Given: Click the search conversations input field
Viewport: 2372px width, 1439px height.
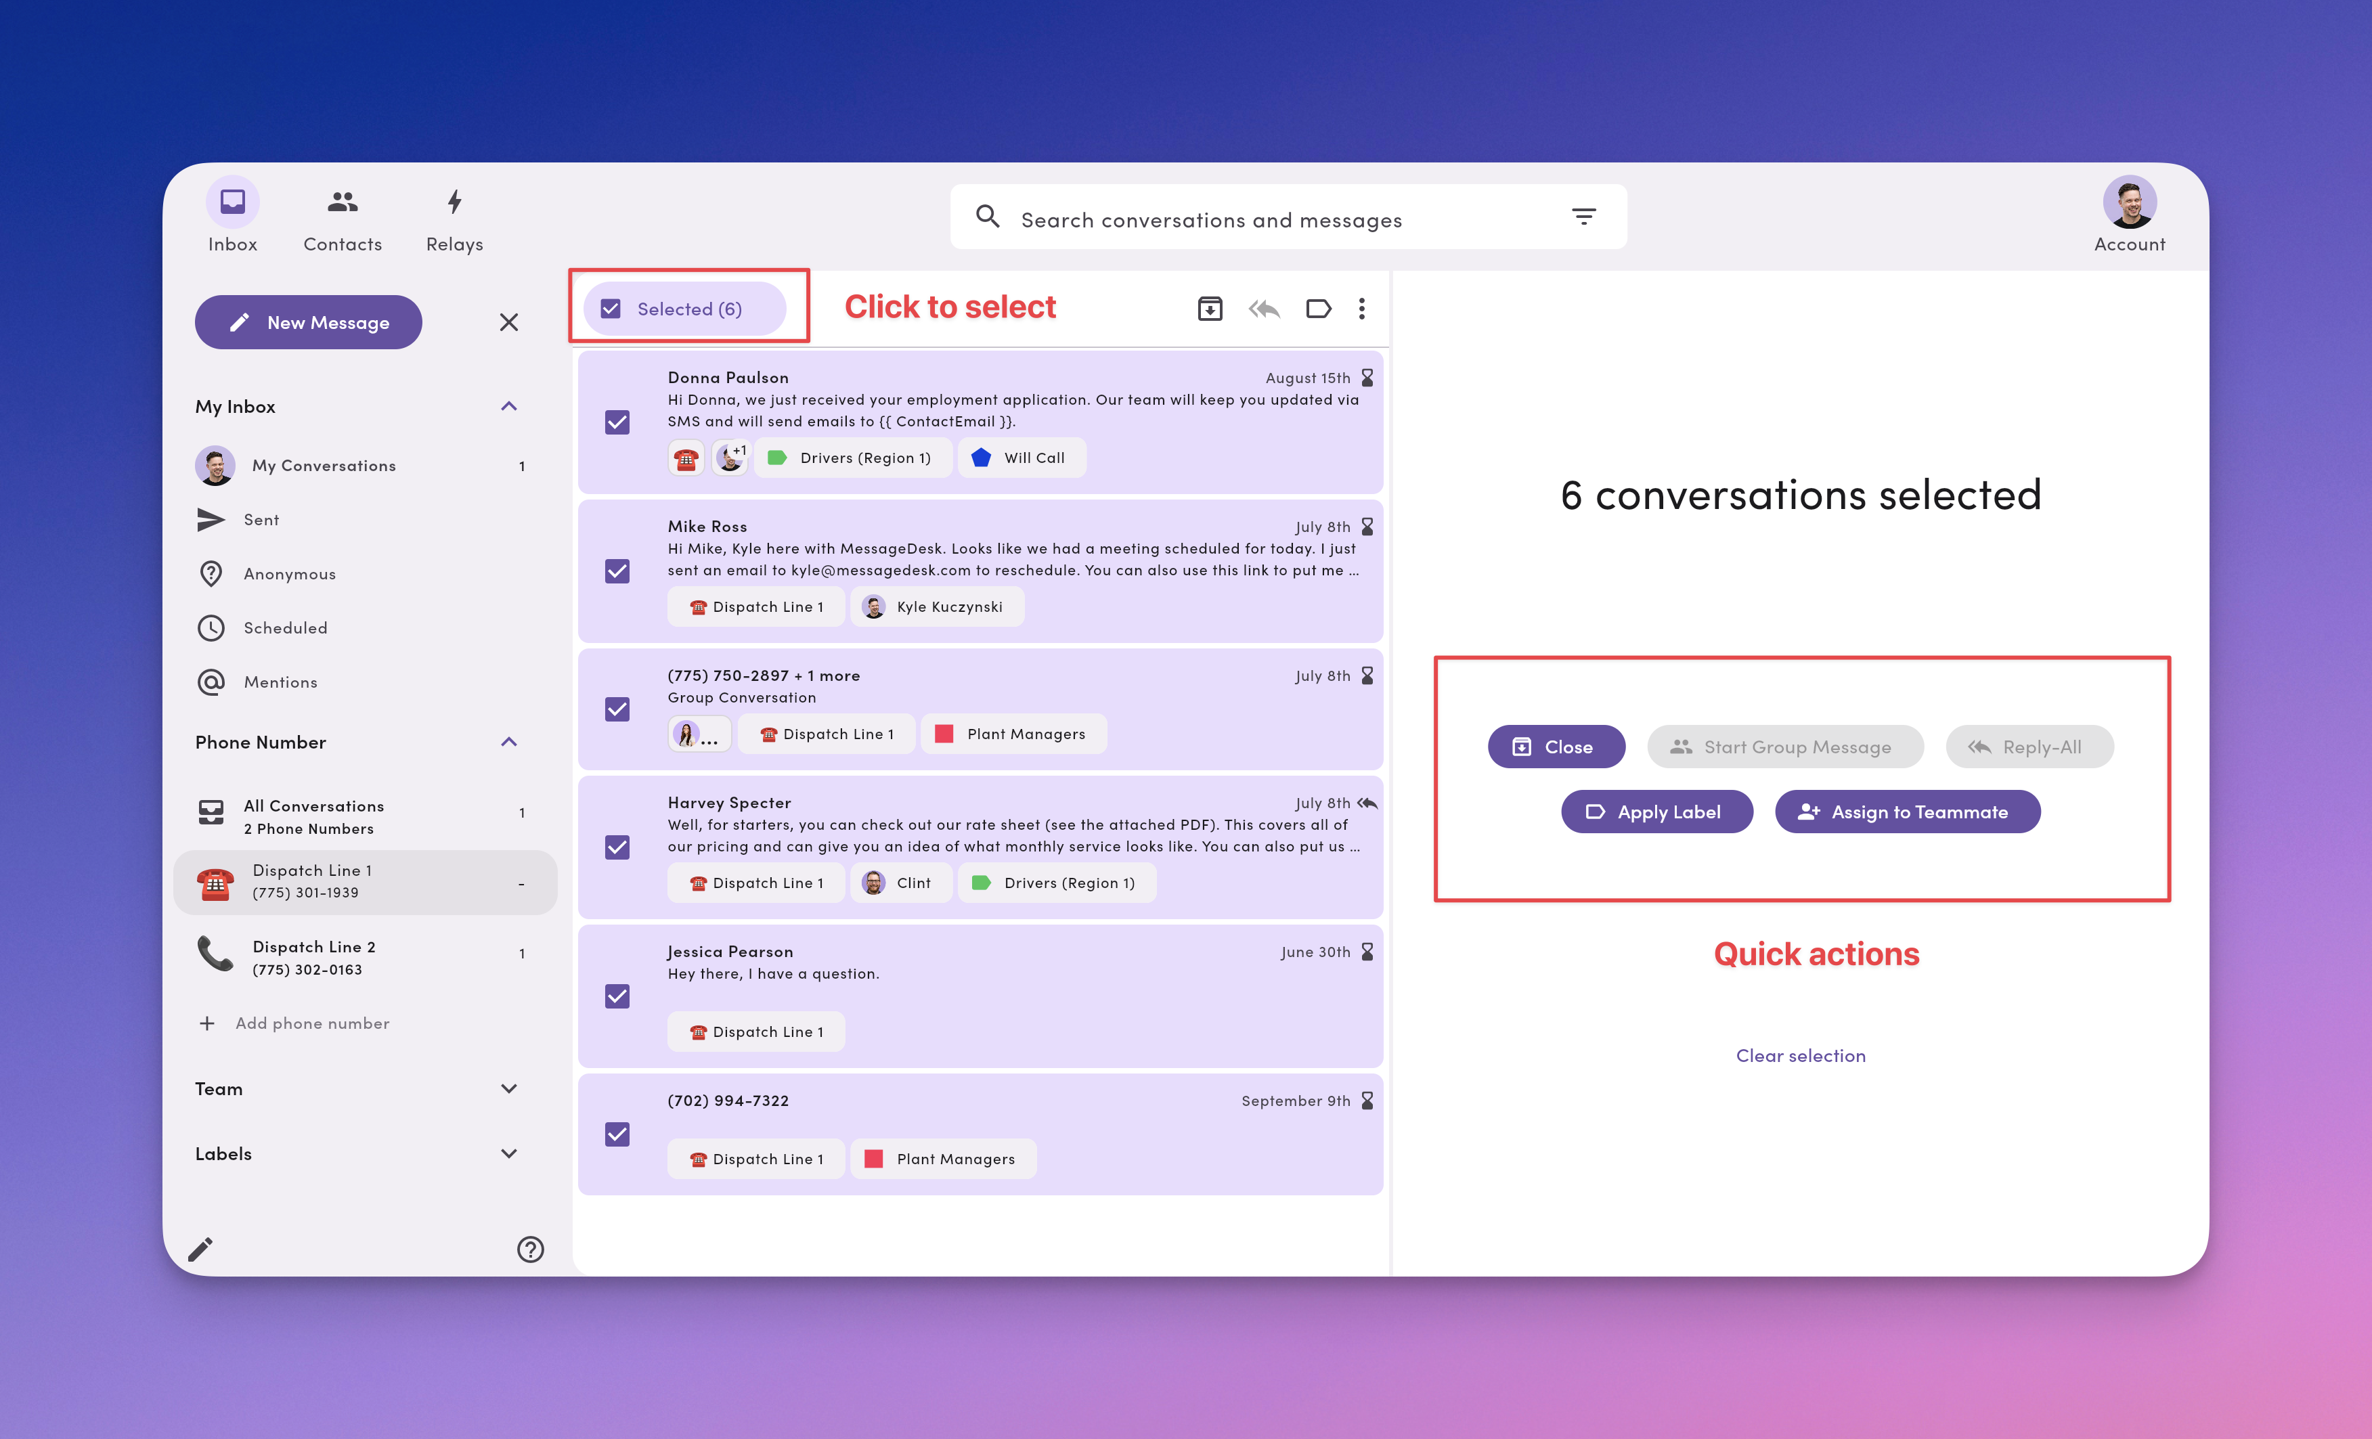Looking at the screenshot, I should (1252, 219).
